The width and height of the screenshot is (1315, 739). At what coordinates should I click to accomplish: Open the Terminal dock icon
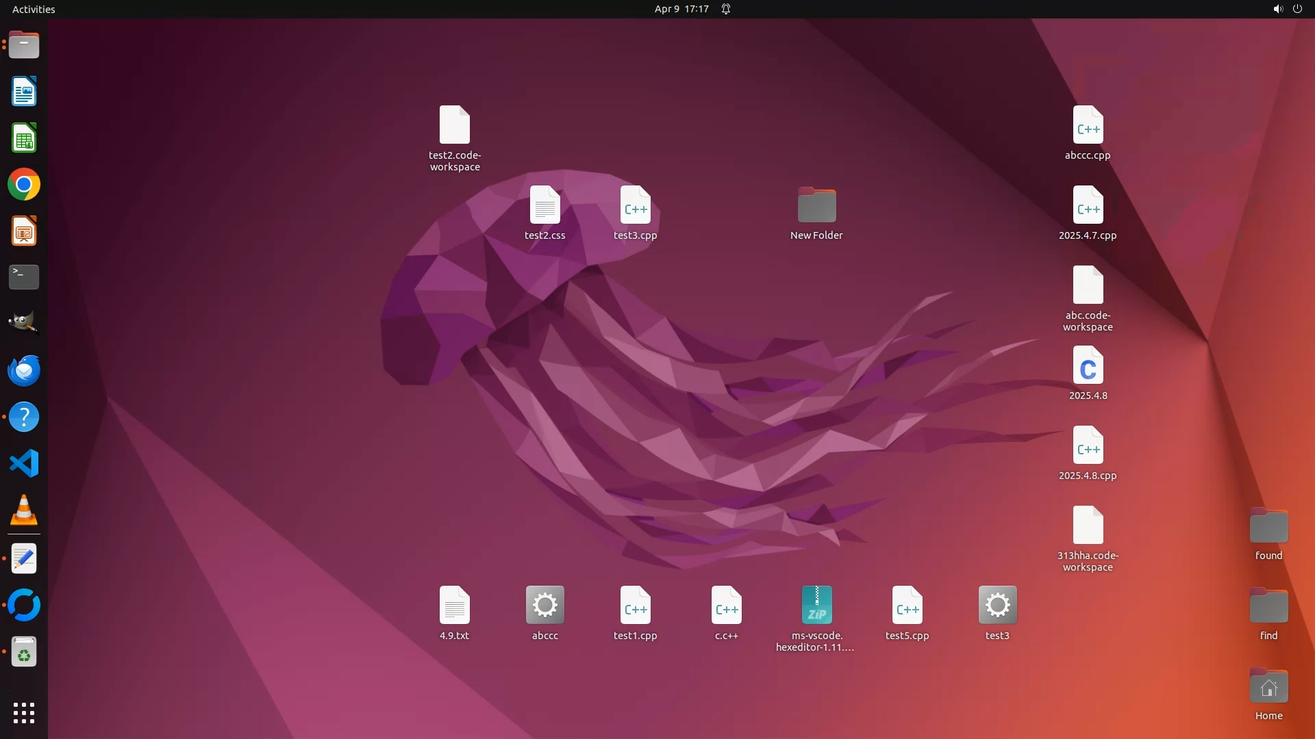click(x=24, y=277)
